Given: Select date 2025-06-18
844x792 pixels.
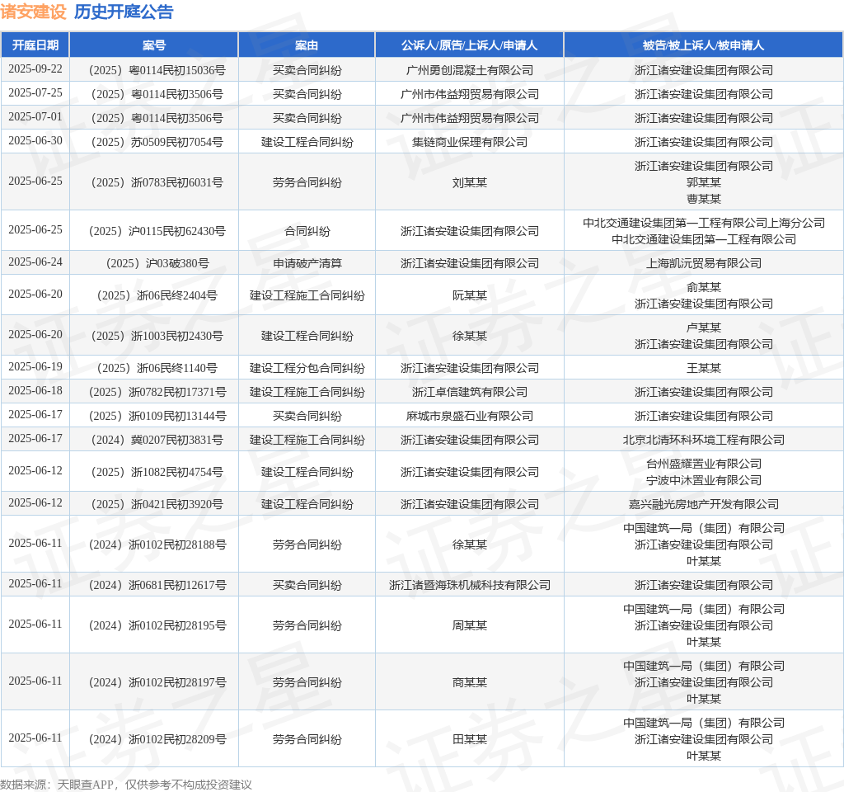Looking at the screenshot, I should [x=35, y=390].
